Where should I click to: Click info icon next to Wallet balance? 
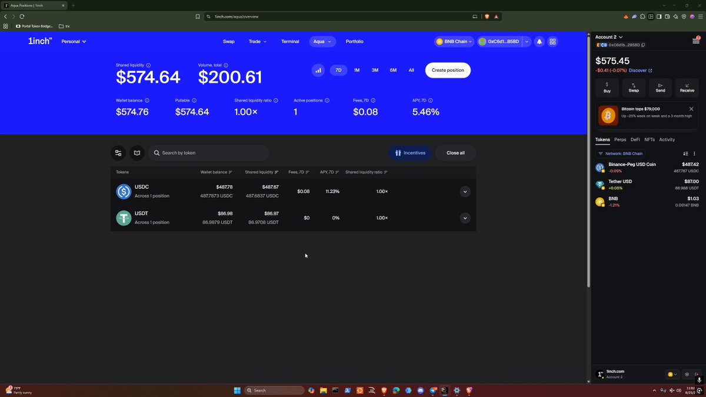[147, 101]
